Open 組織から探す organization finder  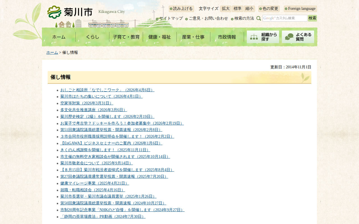(263, 37)
